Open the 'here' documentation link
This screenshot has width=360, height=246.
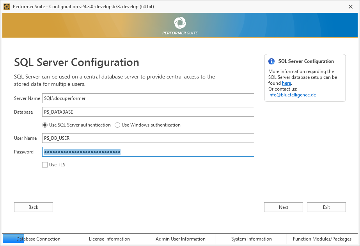286,83
